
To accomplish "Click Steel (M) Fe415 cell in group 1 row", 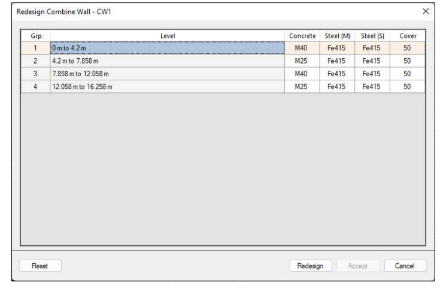I will coord(337,48).
